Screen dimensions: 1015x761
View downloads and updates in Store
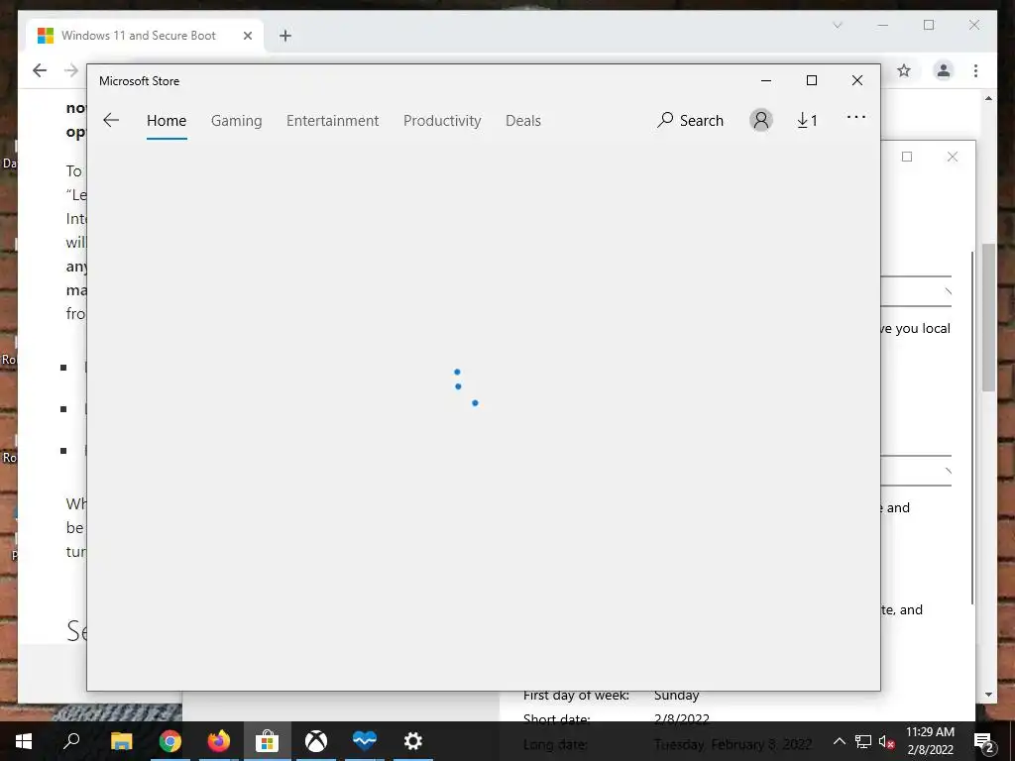click(807, 120)
